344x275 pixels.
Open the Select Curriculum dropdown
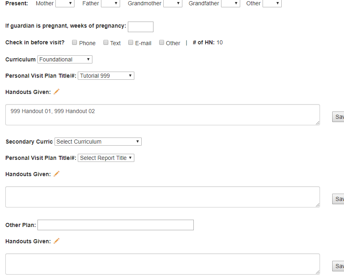coord(98,142)
